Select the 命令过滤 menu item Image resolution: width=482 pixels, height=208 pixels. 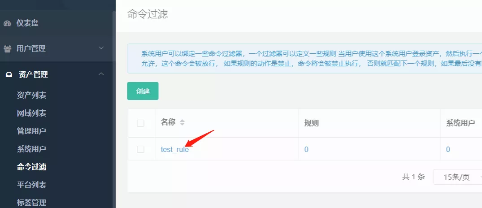pos(31,167)
